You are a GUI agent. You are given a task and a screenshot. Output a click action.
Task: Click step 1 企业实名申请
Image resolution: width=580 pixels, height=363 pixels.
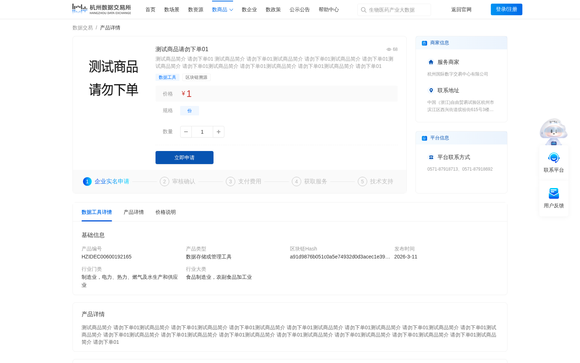coord(106,181)
